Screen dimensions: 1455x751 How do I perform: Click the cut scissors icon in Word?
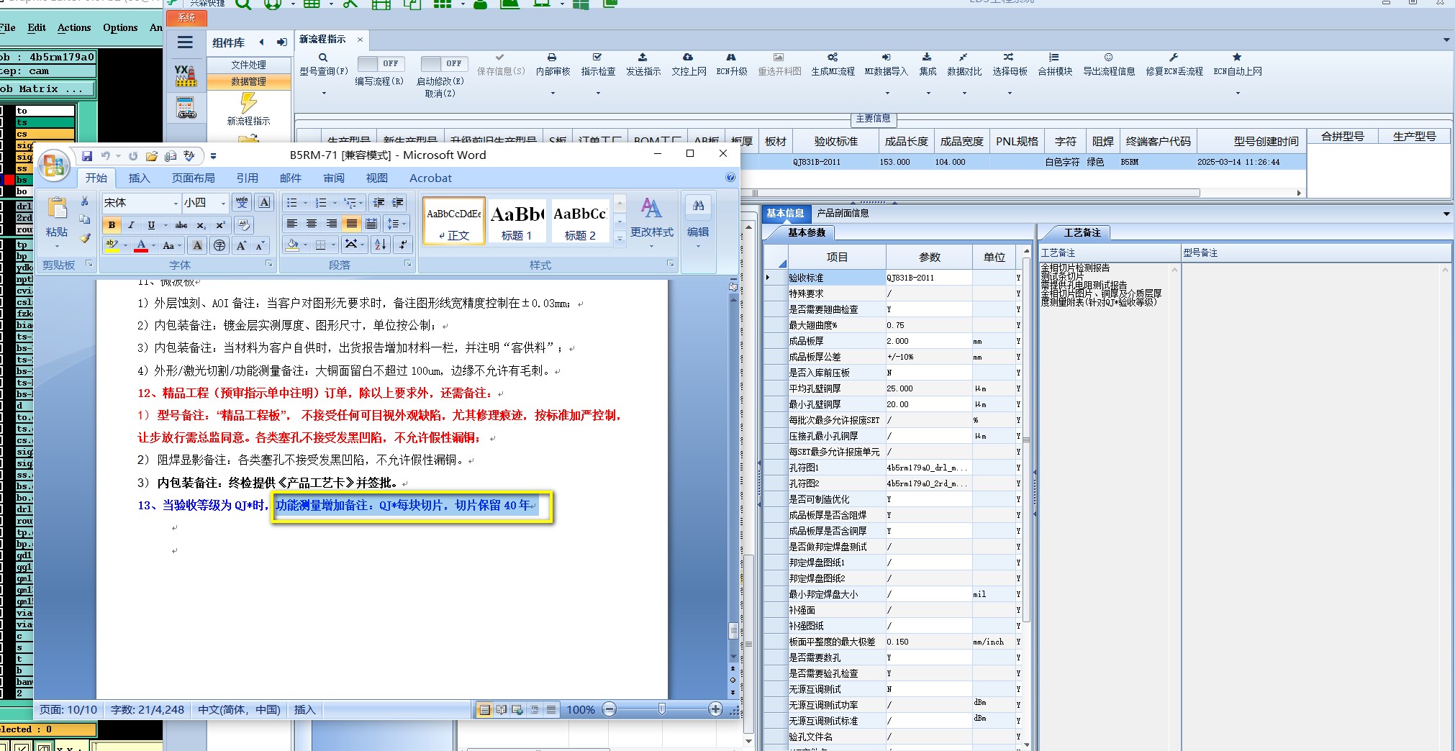[85, 201]
